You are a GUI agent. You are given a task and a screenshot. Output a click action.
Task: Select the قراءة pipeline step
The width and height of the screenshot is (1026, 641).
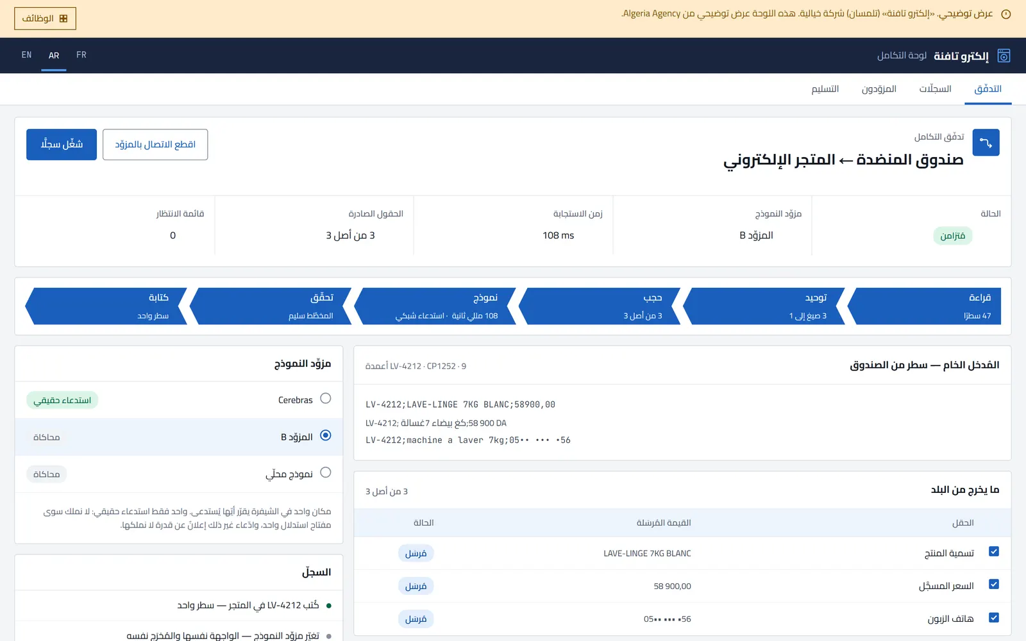click(x=924, y=306)
